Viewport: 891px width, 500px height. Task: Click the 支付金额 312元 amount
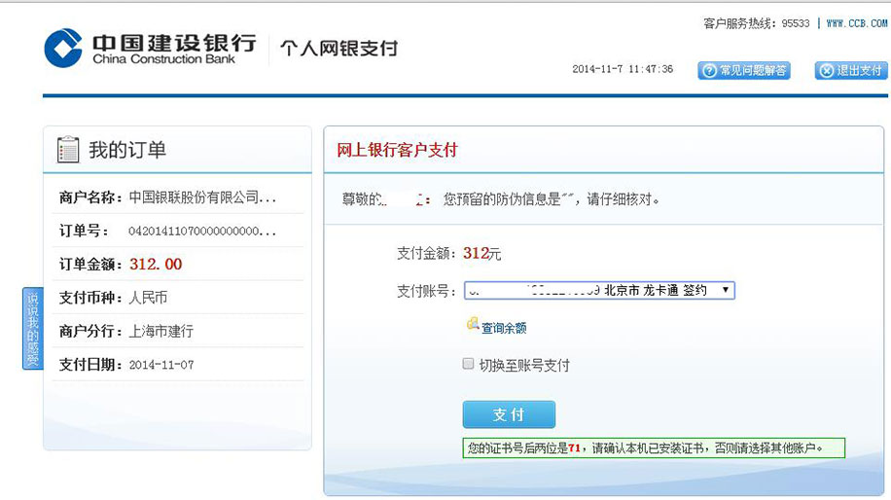(481, 254)
